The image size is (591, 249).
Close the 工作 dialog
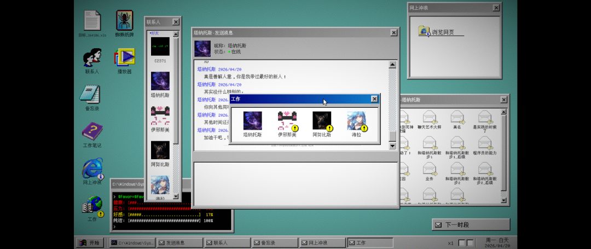pyautogui.click(x=374, y=99)
